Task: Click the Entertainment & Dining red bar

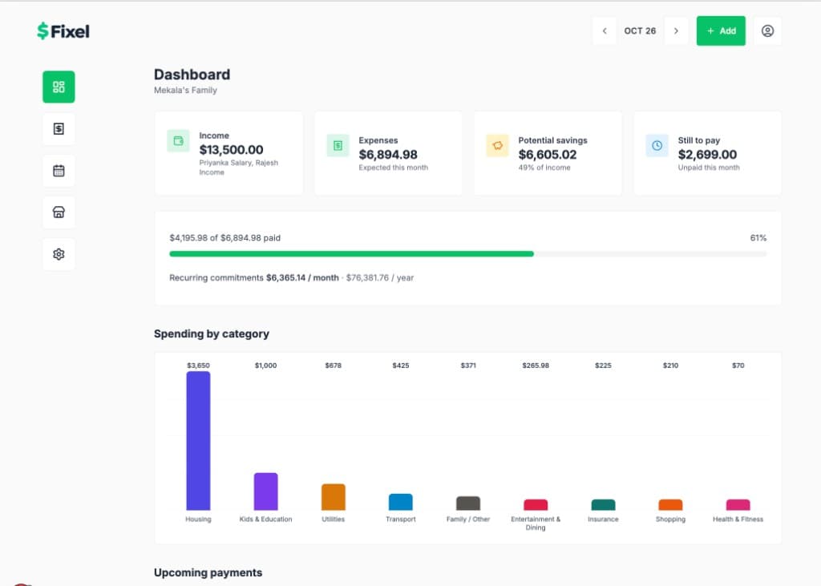Action: tap(536, 505)
